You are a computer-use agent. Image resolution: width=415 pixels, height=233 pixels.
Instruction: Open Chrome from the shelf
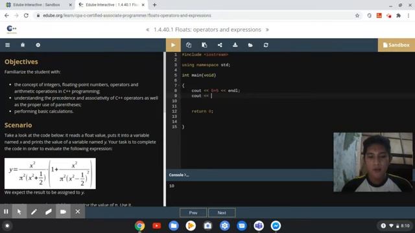point(139,226)
